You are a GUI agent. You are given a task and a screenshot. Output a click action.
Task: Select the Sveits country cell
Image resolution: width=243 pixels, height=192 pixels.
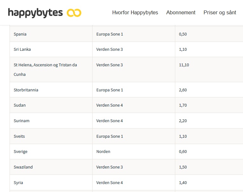(x=51, y=136)
